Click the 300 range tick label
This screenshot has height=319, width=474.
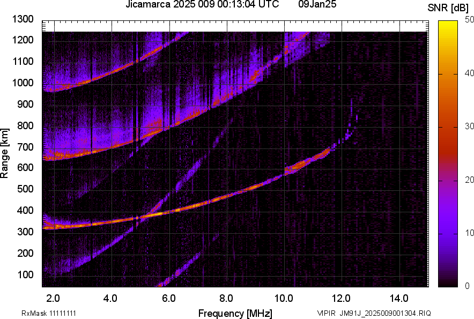point(25,232)
